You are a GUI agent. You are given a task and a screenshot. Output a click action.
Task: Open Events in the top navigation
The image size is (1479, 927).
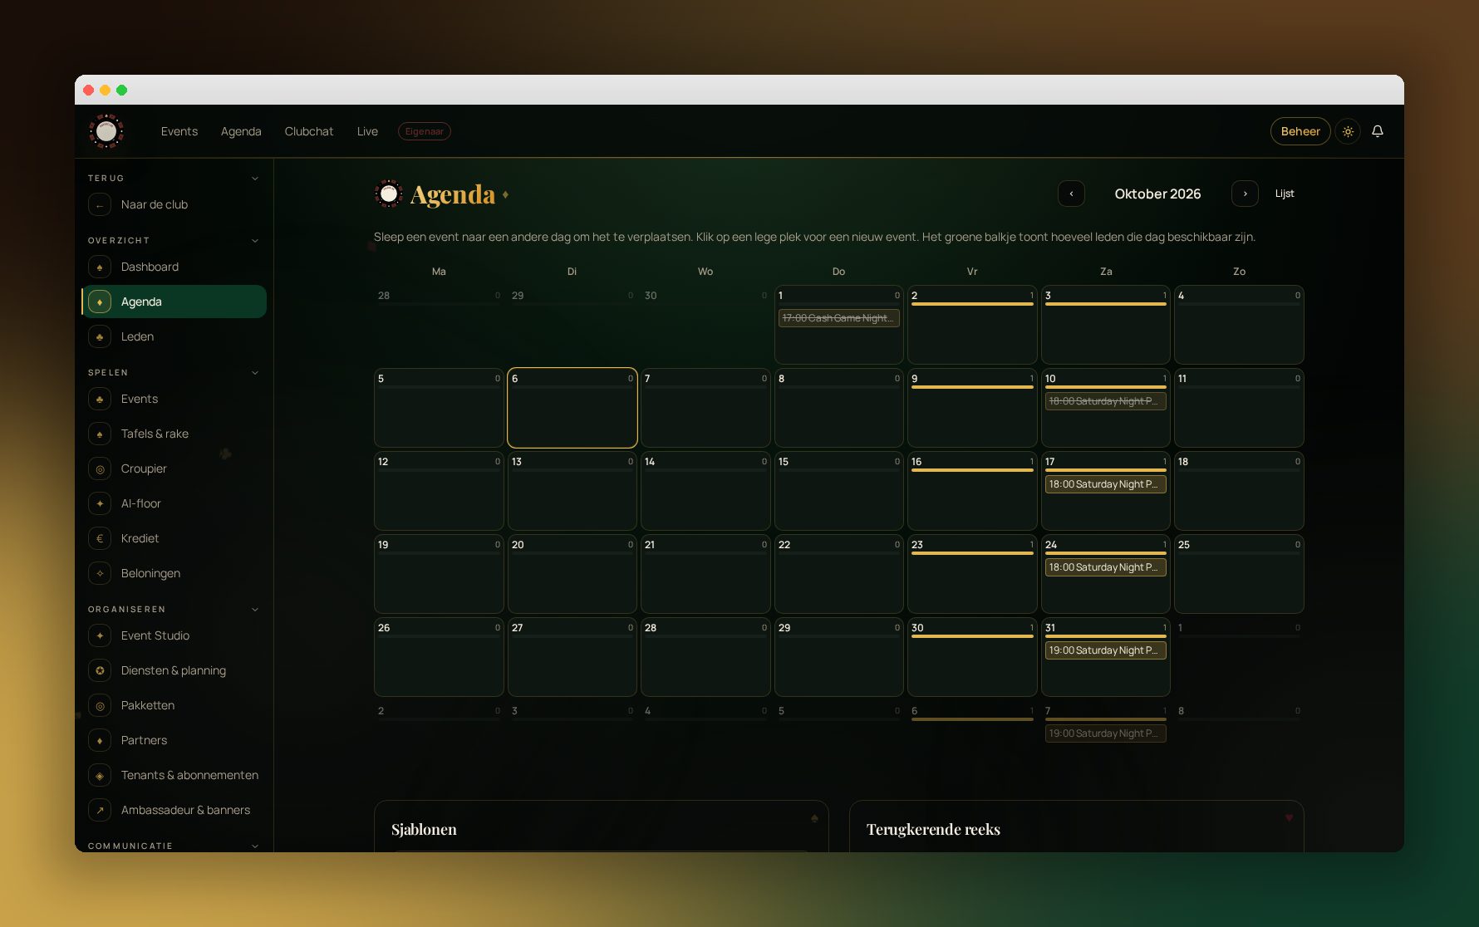[x=179, y=131]
